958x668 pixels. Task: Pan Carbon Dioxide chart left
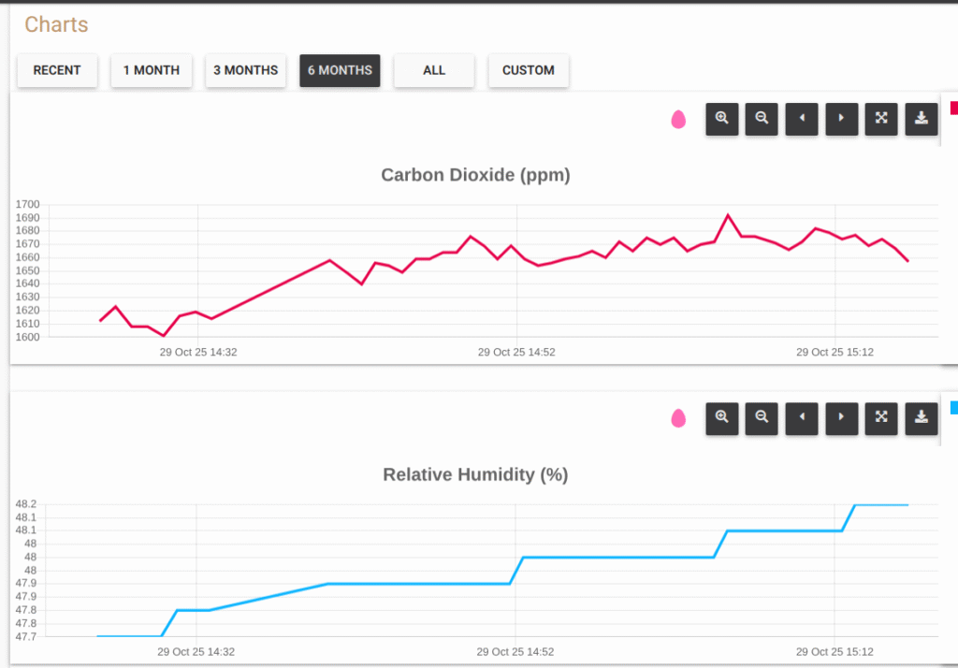click(802, 119)
